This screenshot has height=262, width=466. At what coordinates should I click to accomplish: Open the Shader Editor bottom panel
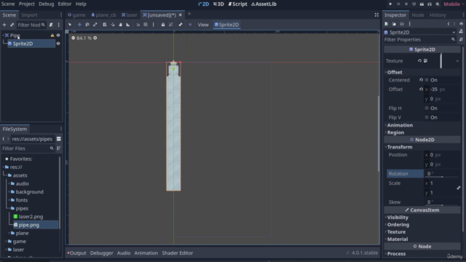point(178,253)
